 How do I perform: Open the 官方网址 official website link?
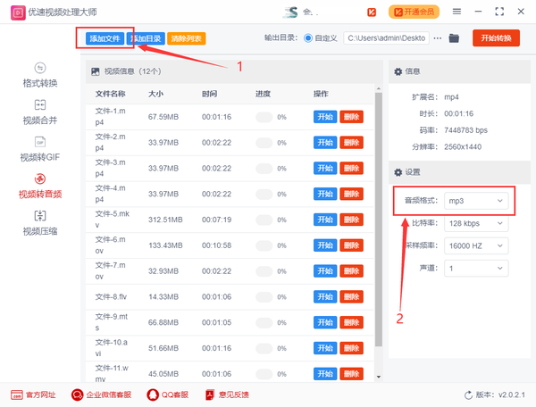pyautogui.click(x=33, y=395)
